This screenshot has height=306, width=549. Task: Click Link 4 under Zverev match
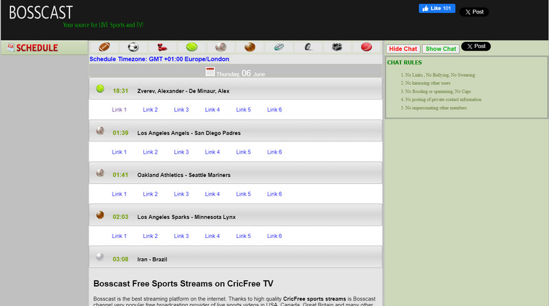coord(212,110)
